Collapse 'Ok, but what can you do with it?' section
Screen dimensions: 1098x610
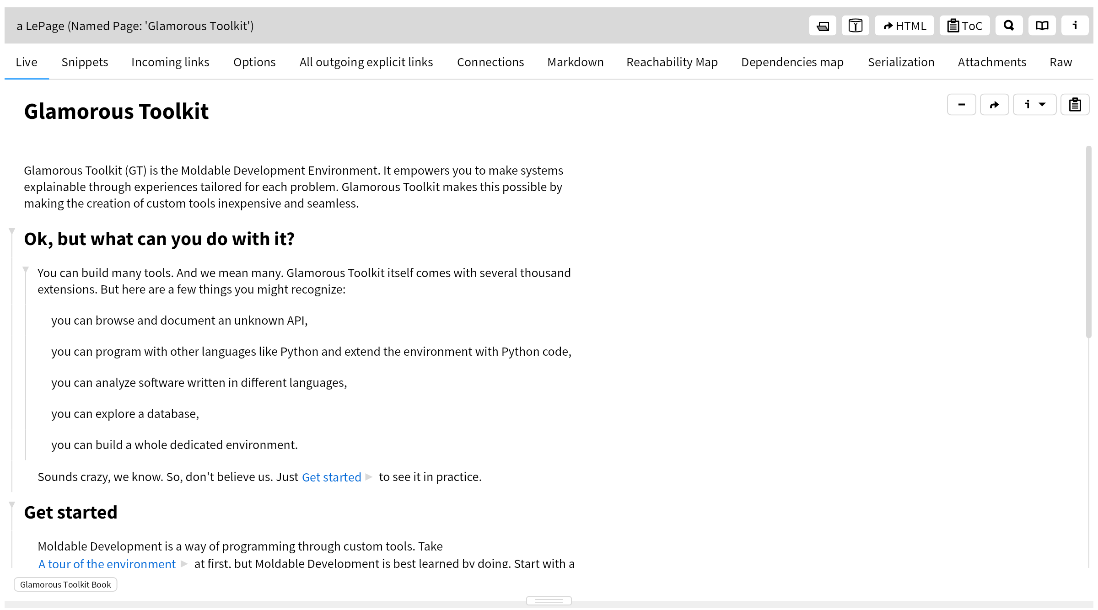(12, 231)
